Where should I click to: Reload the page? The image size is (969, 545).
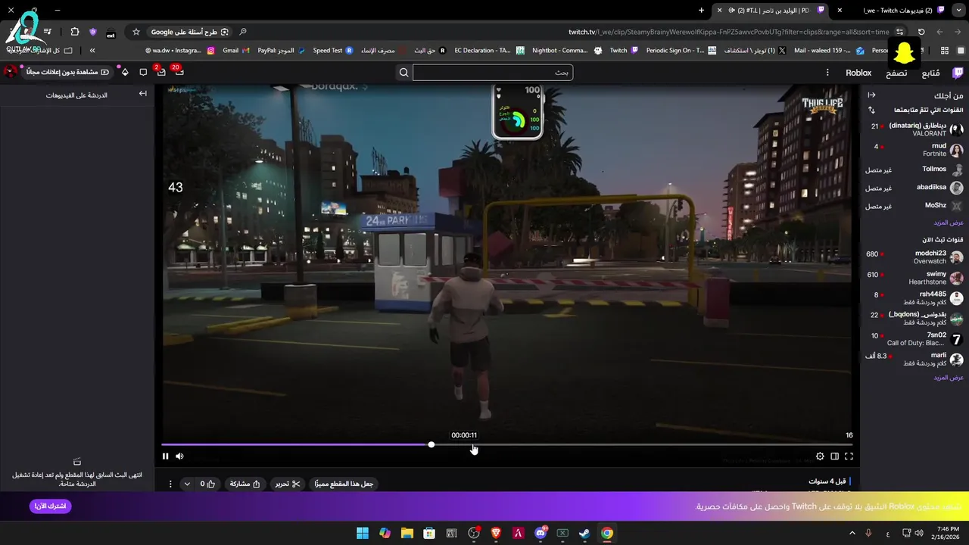(x=921, y=32)
